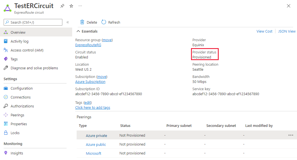
Task: Open Azure private row context menu
Action: [x=291, y=135]
